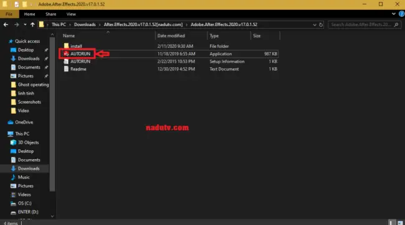This screenshot has width=405, height=225.
Task: Open the linh tinh folder
Action: tap(26, 93)
